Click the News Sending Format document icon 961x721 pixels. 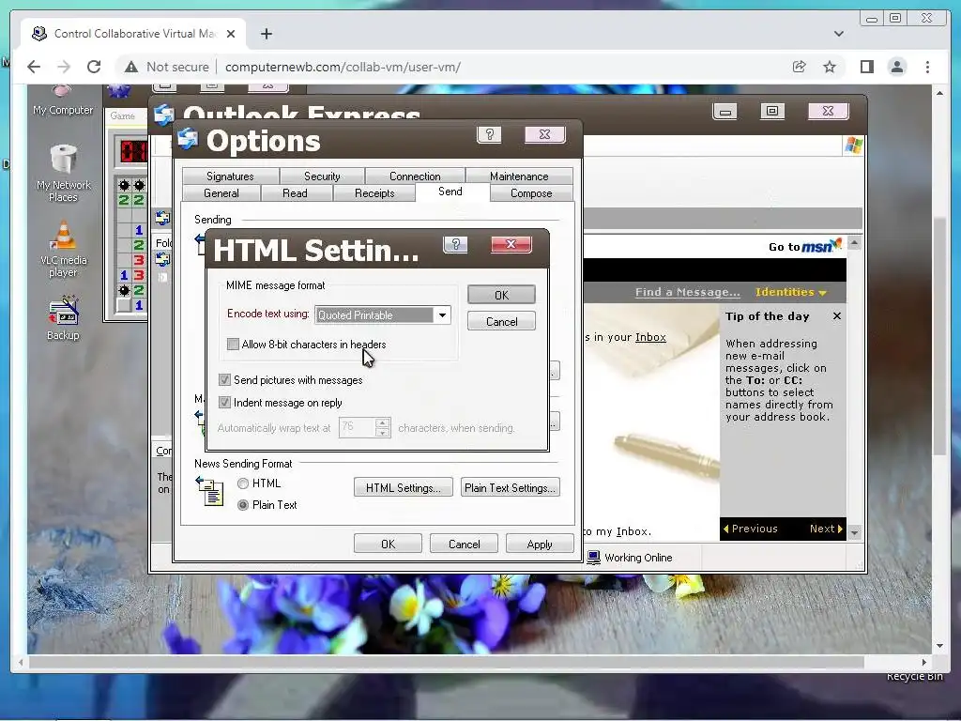click(209, 492)
